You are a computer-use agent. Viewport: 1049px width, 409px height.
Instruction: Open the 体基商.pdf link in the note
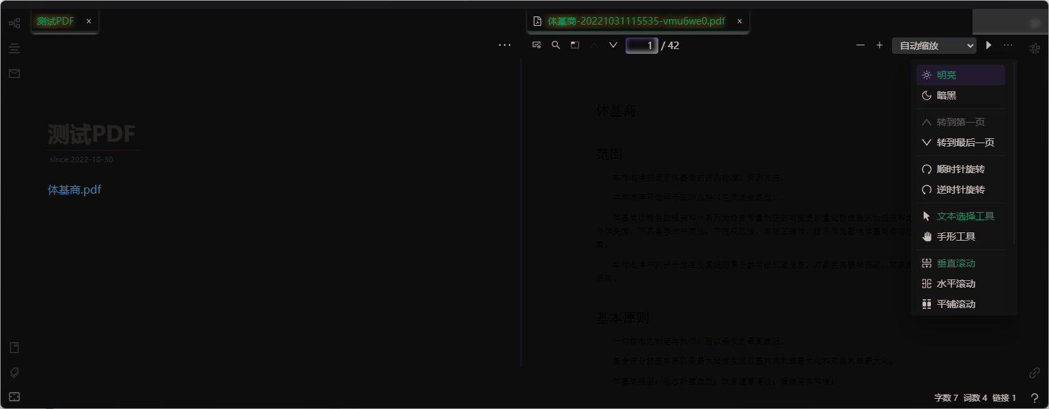coord(74,190)
